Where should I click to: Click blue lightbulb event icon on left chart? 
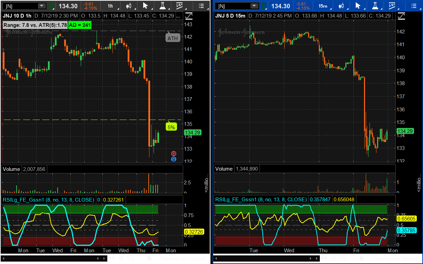click(x=174, y=159)
